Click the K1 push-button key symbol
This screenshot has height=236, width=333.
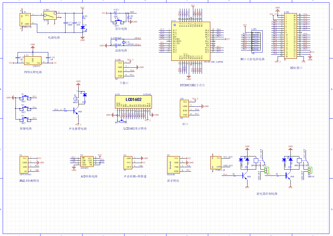25,97
